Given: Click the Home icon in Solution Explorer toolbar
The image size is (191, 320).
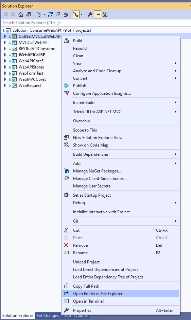Looking at the screenshot, I should pyautogui.click(x=21, y=14).
